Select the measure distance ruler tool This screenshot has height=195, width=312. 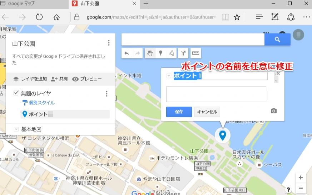coord(195,53)
